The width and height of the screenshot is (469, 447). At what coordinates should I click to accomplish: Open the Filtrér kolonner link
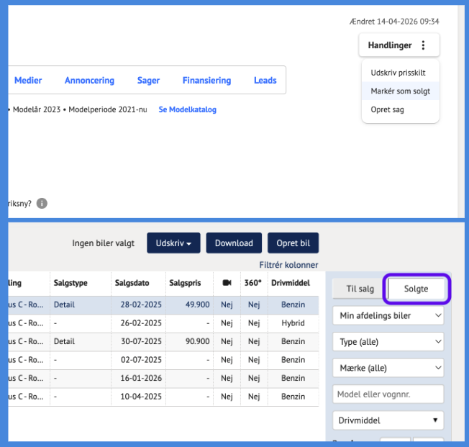click(x=288, y=265)
